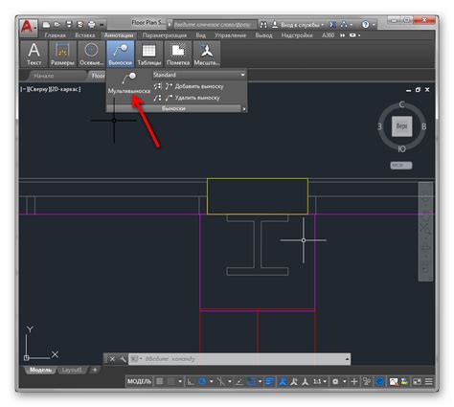
Task: Open the 'Standard' multileader style dropdown
Action: pos(199,75)
